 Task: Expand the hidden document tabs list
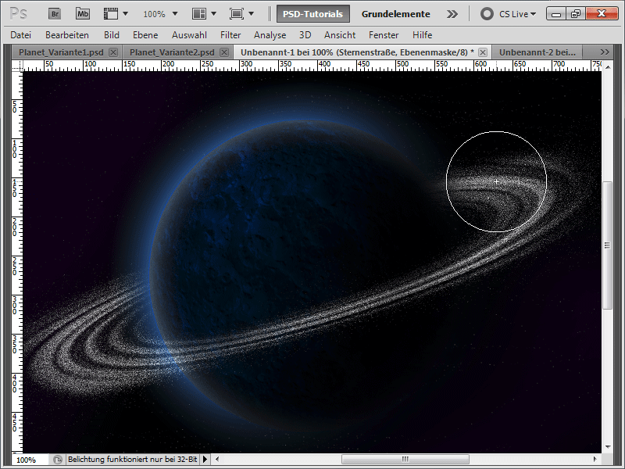[x=604, y=52]
